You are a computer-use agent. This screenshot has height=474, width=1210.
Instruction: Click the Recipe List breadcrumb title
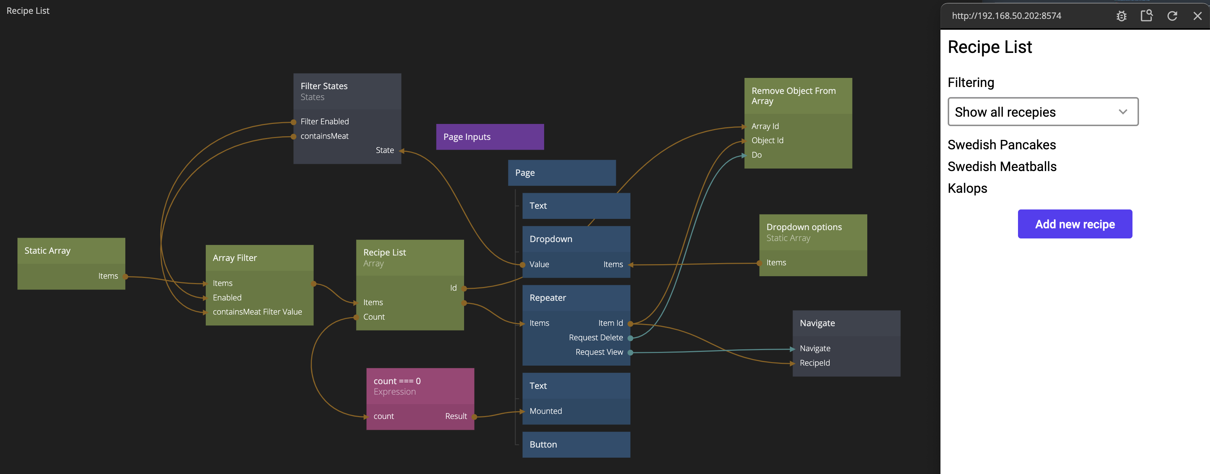point(28,11)
